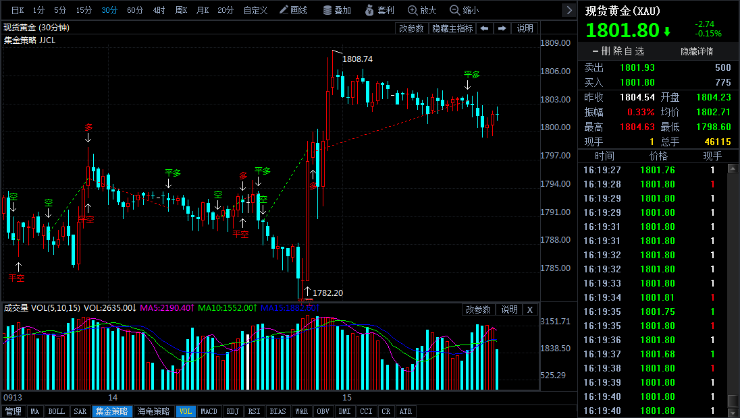740x418 pixels.
Task: Click the date marker 15 on time axis
Action: [x=347, y=397]
